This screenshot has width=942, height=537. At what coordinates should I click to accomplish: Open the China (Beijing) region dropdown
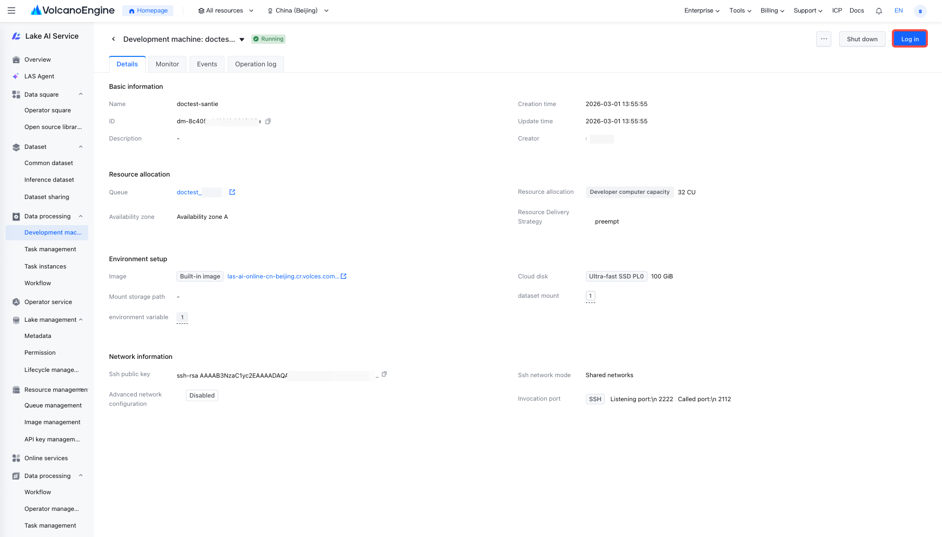298,10
